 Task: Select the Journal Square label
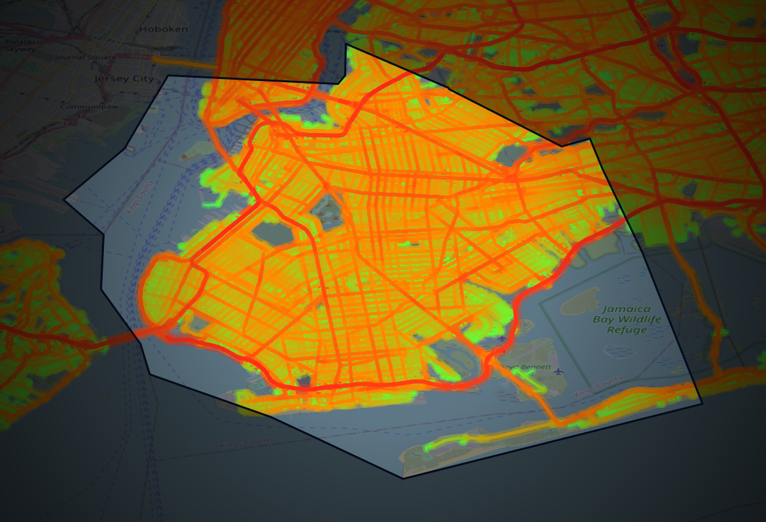pos(86,58)
